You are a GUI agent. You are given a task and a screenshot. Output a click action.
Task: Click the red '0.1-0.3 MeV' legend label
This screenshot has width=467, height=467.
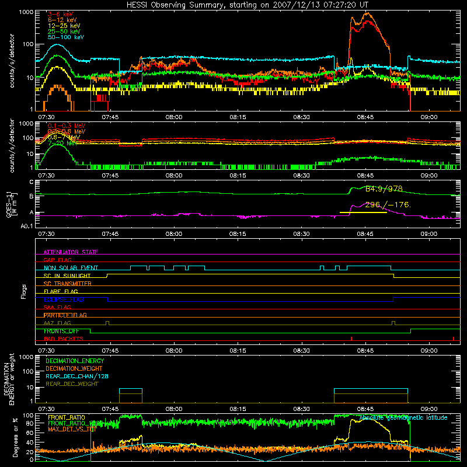pos(67,126)
